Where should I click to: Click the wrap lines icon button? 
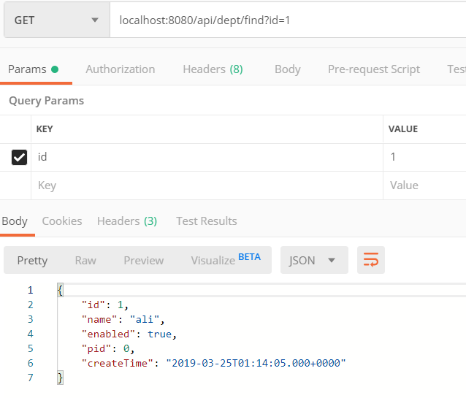tap(371, 260)
